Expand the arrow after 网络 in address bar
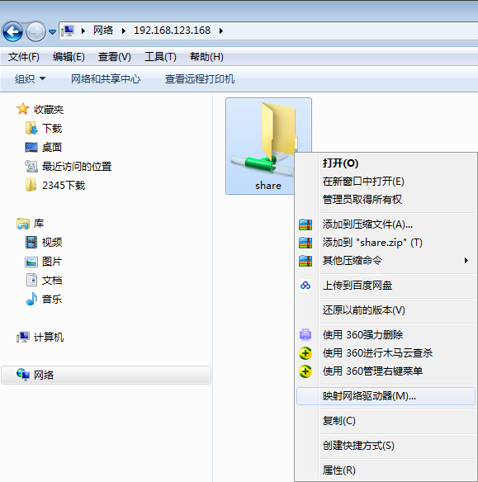Image resolution: width=478 pixels, height=482 pixels. click(124, 31)
